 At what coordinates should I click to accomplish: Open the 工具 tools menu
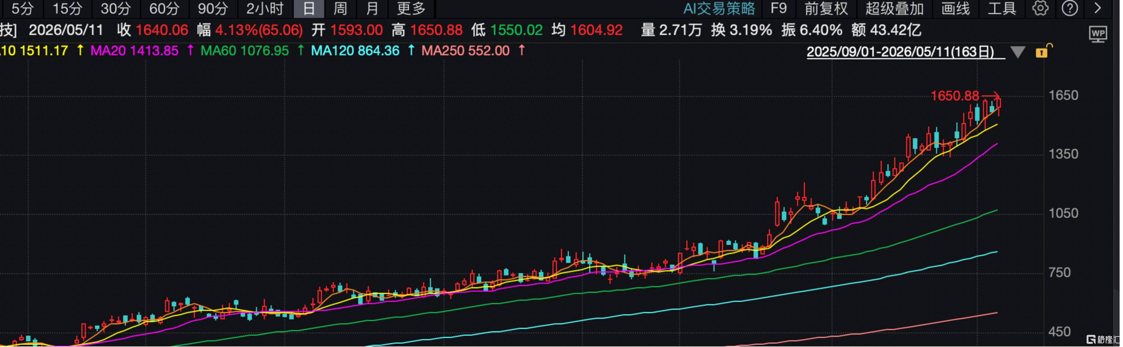(x=1002, y=8)
